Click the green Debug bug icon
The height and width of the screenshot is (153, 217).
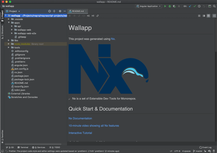coord(170,6)
